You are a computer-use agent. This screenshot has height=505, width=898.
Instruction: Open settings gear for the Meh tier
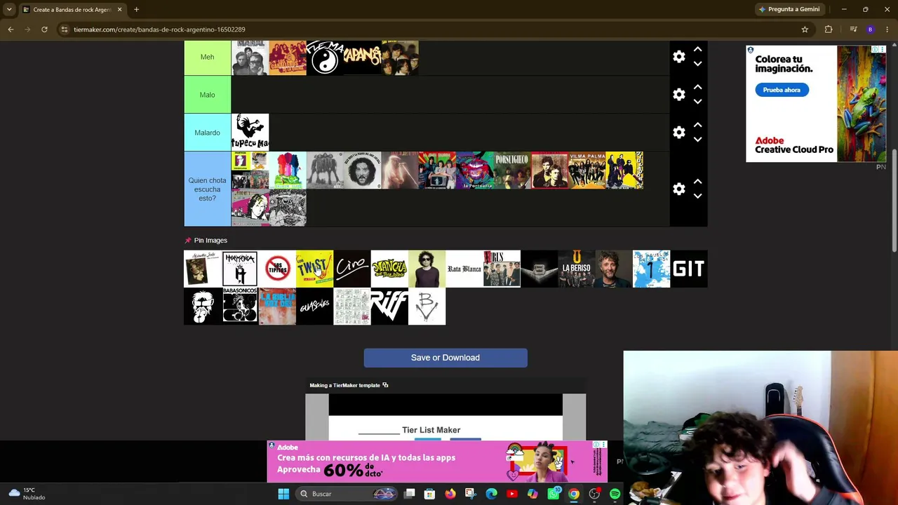[679, 57]
